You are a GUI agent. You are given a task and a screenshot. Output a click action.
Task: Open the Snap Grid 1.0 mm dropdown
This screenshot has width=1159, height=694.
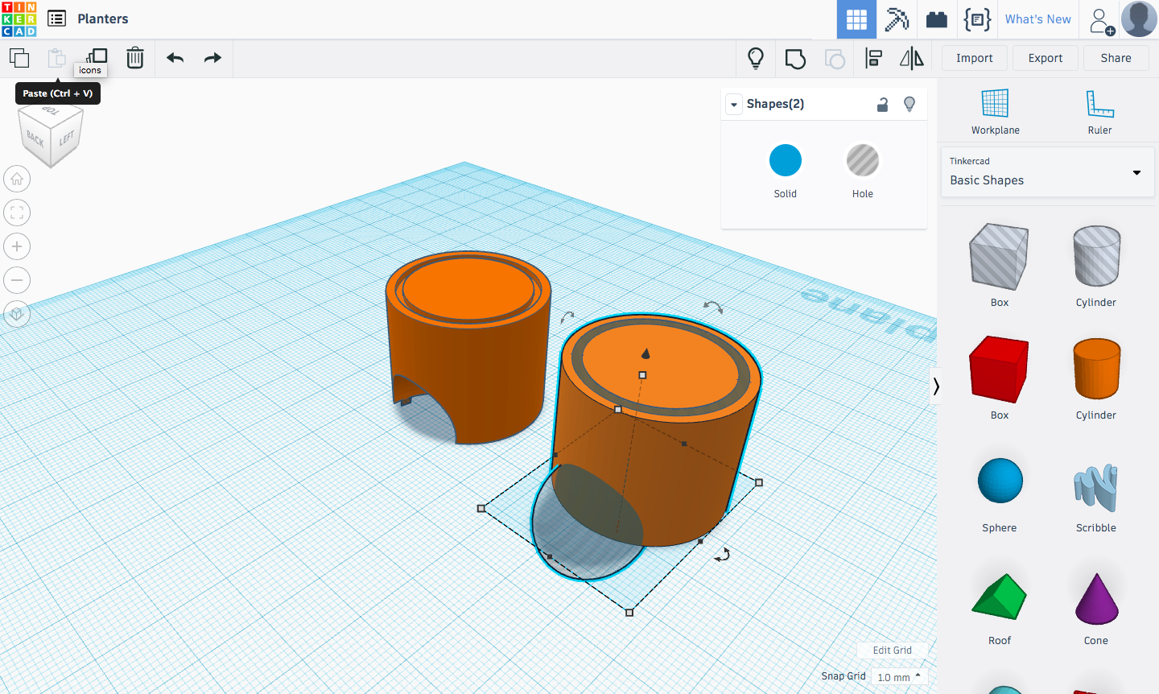coord(900,677)
